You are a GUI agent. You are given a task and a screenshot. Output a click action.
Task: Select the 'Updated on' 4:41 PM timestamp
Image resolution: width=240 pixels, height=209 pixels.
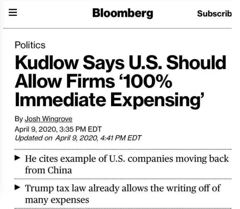pos(78,138)
